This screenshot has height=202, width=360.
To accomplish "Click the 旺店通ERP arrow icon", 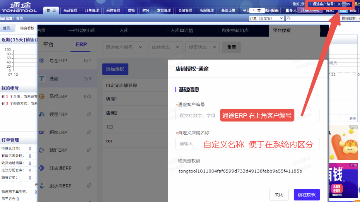I will point(42,168).
